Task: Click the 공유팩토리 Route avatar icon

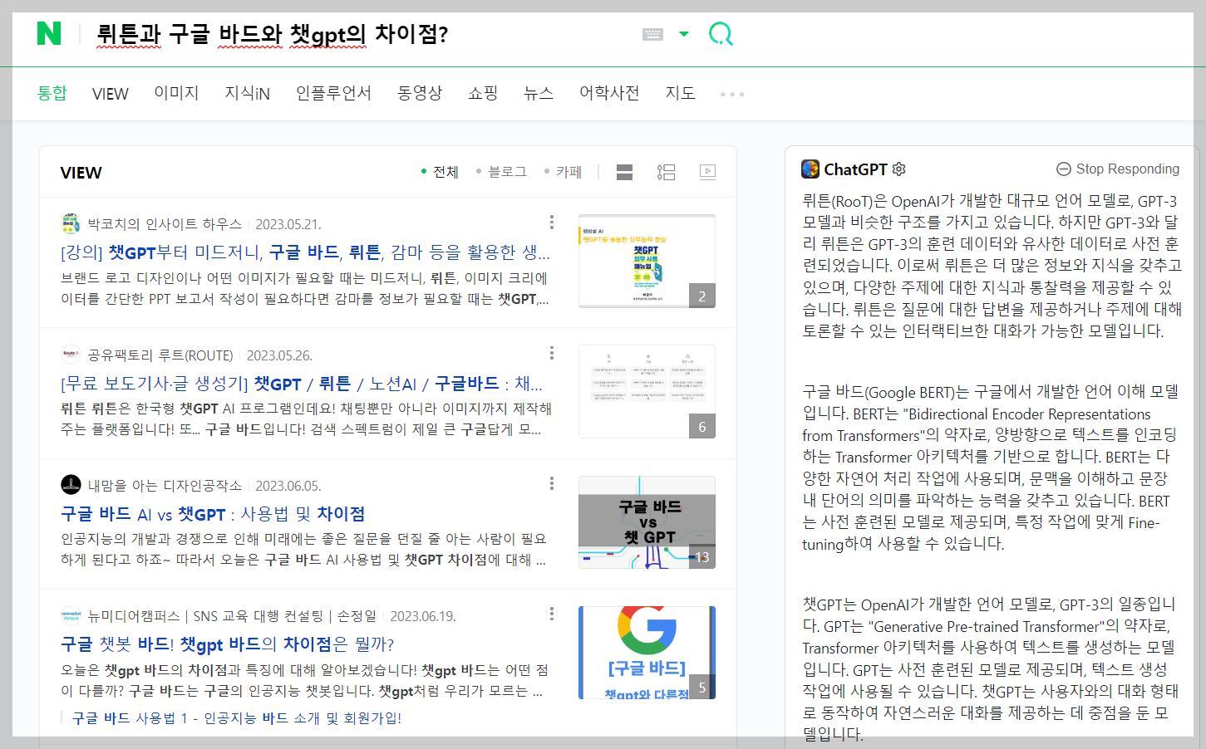Action: [71, 355]
